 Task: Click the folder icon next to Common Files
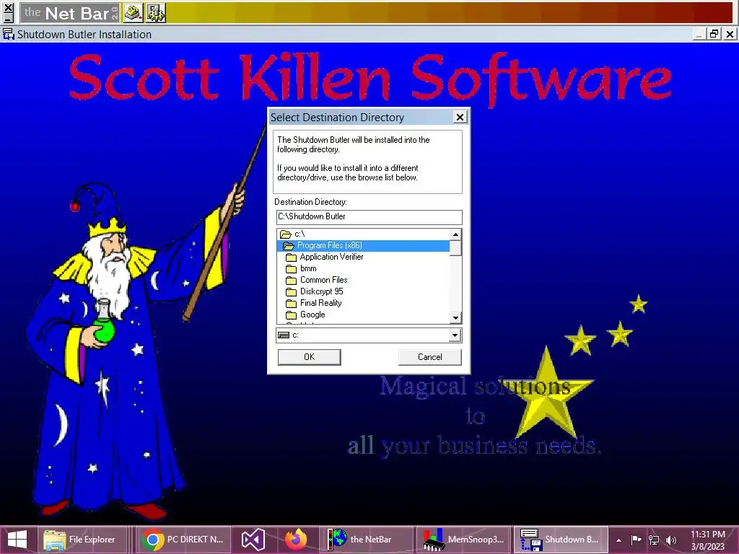coord(292,281)
